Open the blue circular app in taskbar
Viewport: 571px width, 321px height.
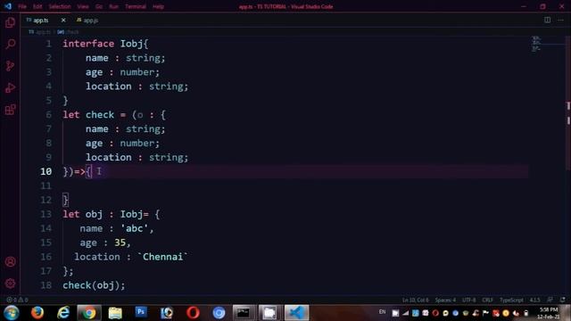pos(219,313)
